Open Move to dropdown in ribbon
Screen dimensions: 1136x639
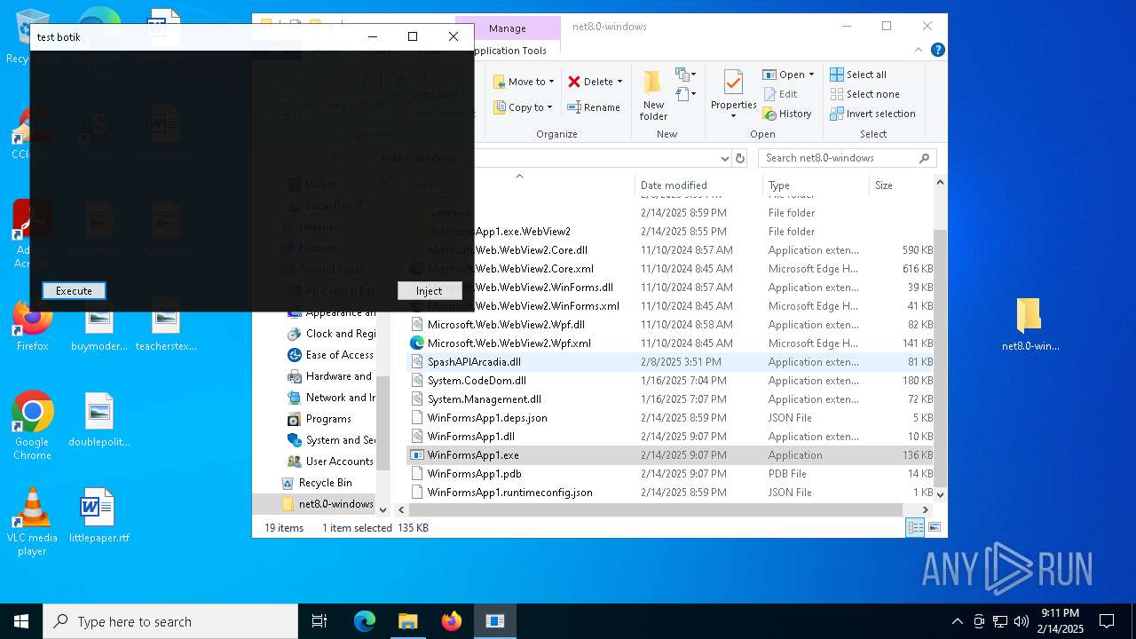tap(524, 82)
